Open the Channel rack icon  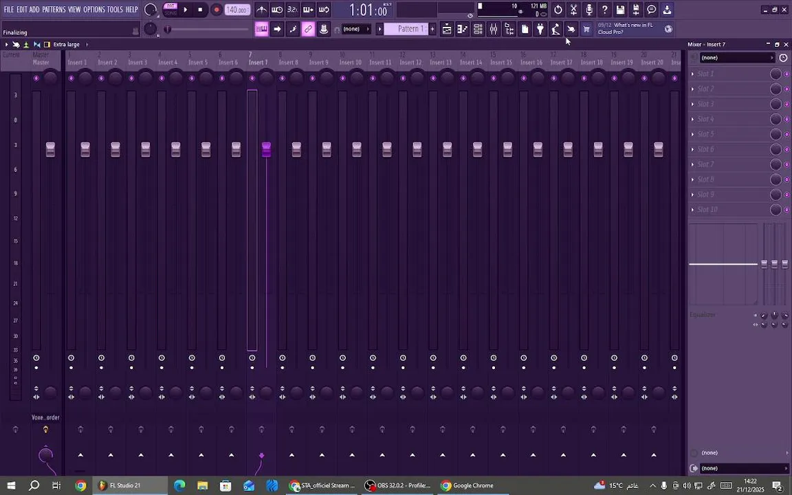point(478,30)
